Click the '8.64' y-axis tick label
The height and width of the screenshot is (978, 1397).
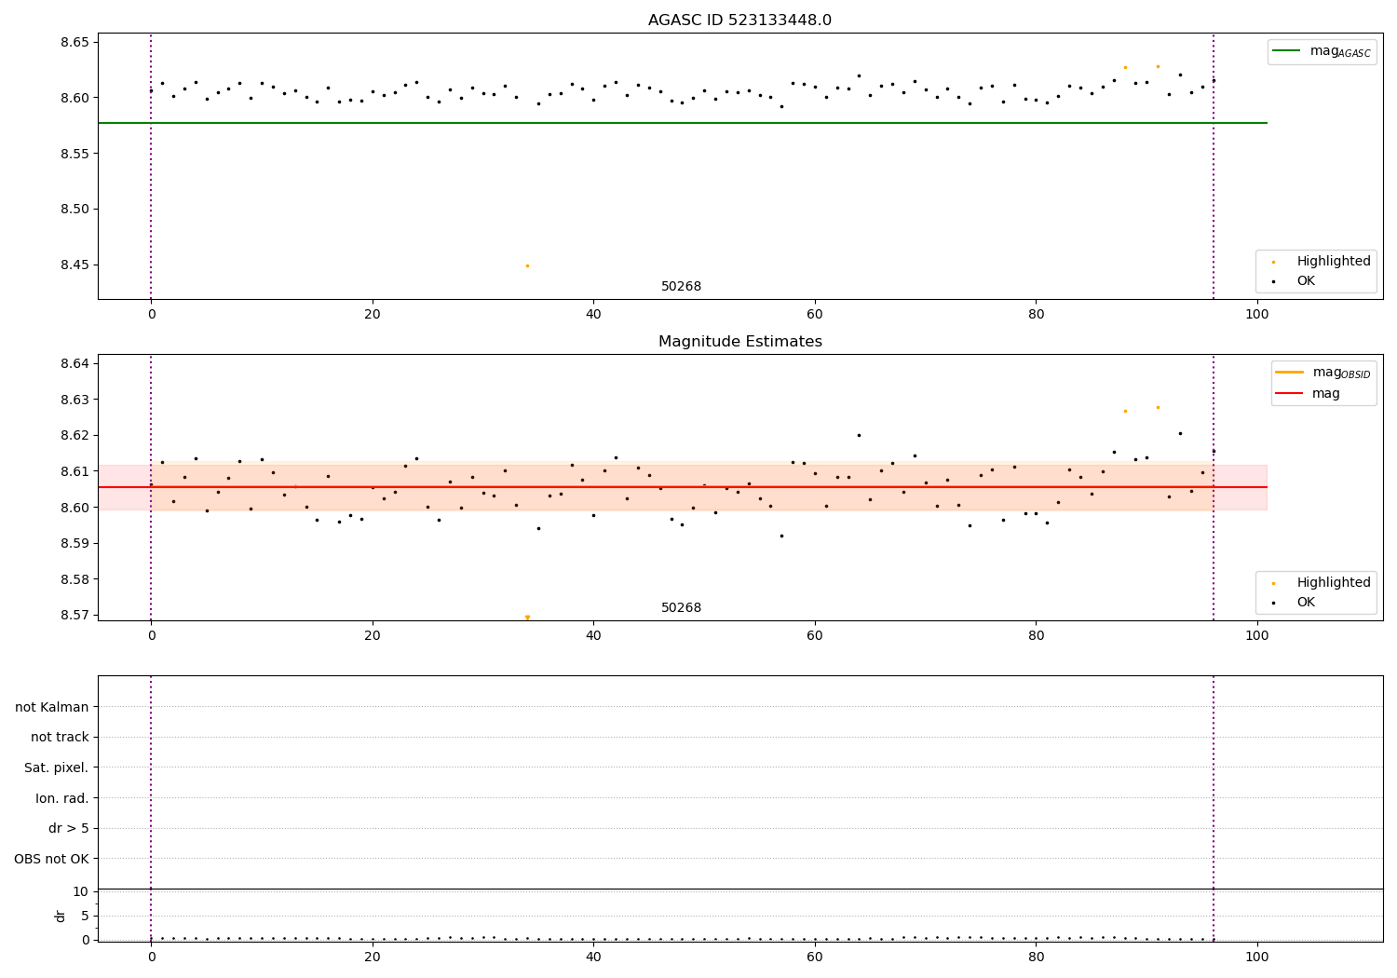tap(75, 363)
